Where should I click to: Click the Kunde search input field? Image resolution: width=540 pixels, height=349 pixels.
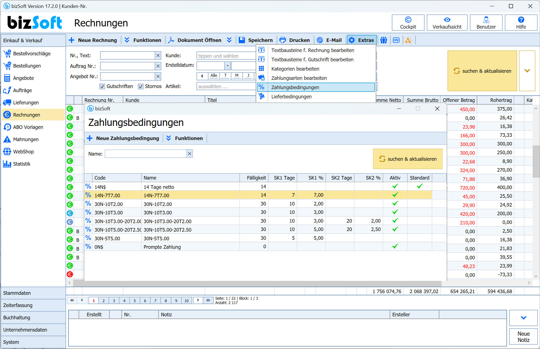[x=226, y=56]
